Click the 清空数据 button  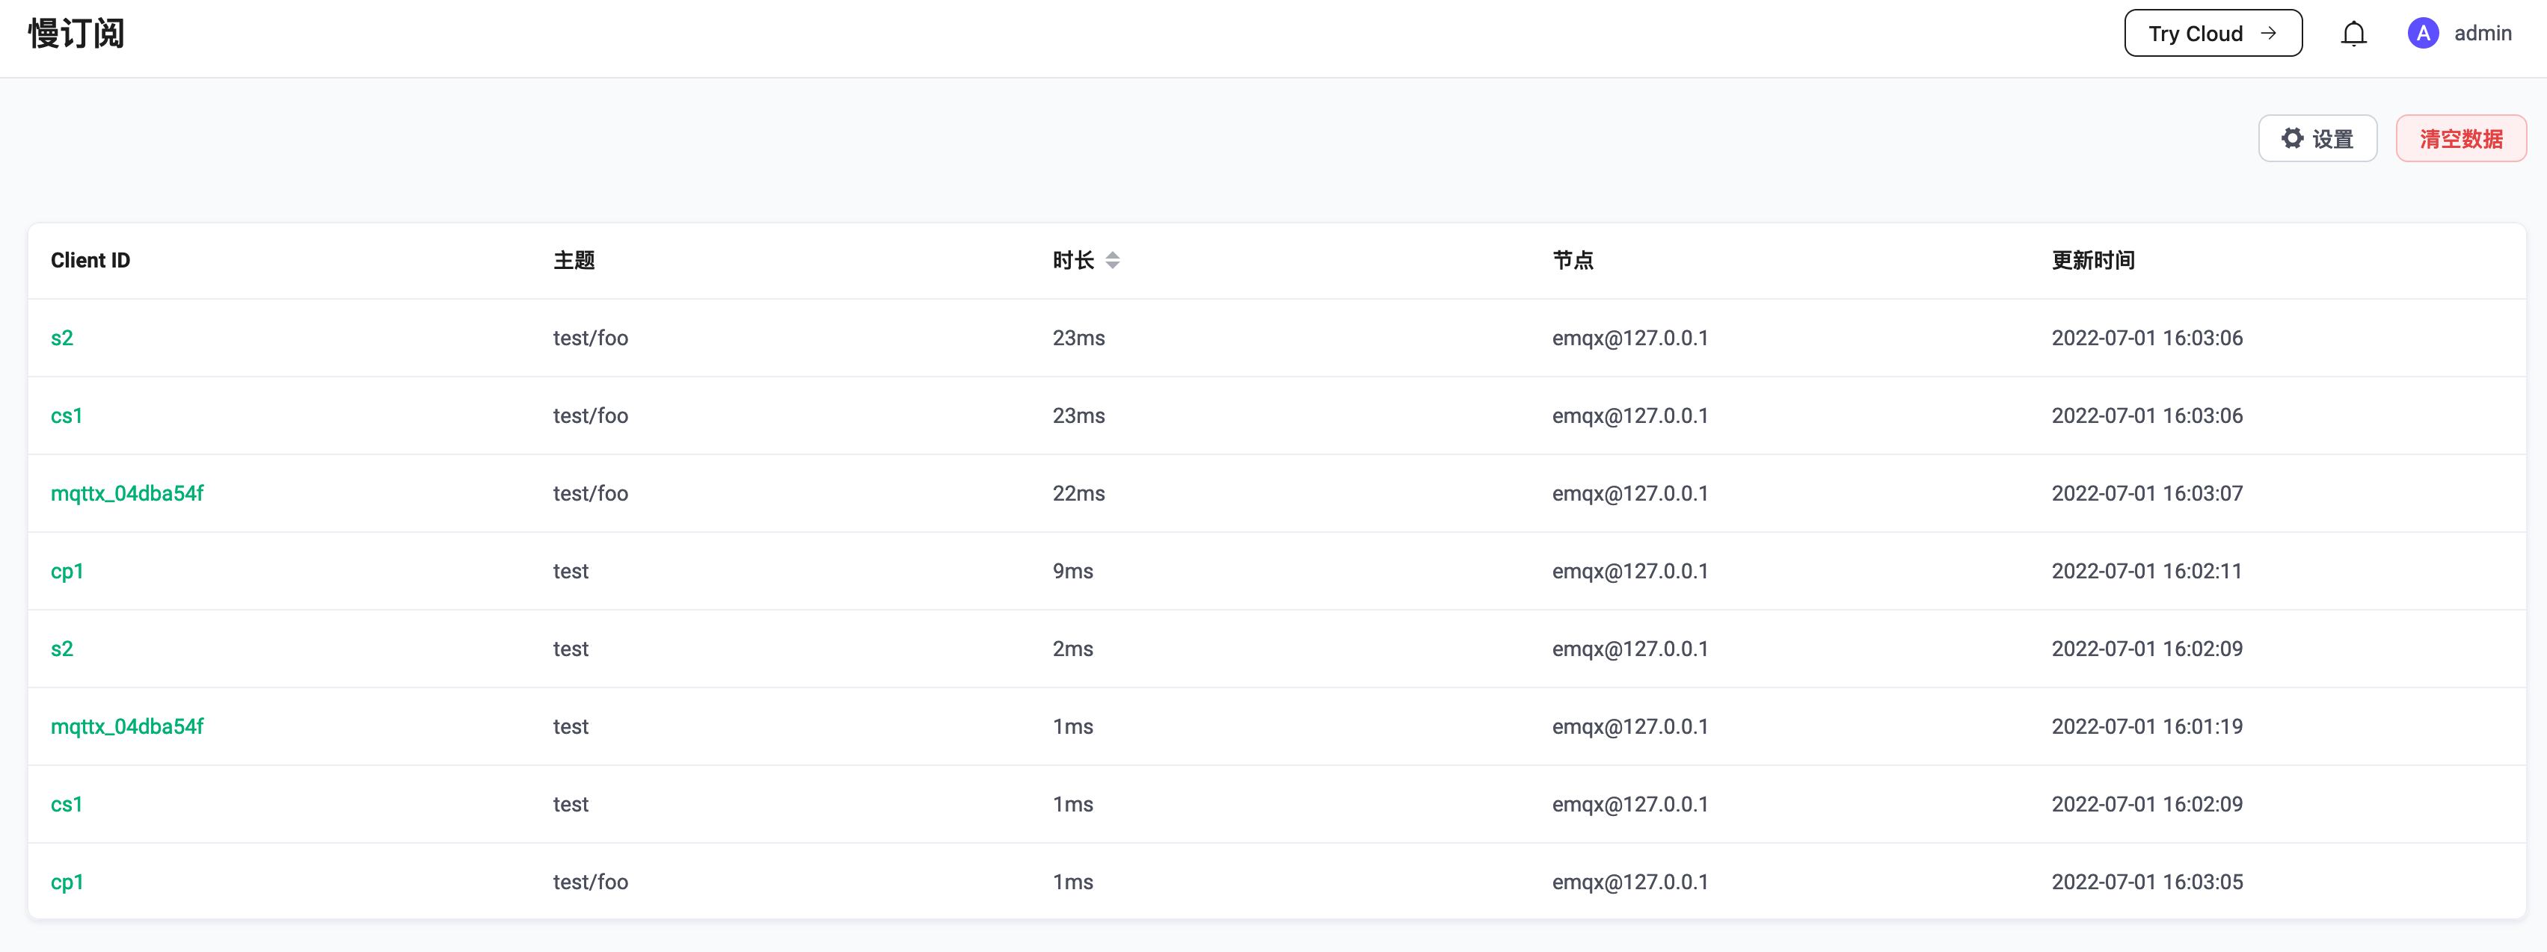tap(2461, 138)
